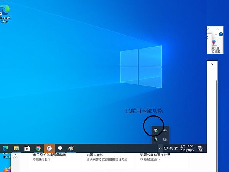Click the safely remove USB hardware icon
Image resolution: width=229 pixels, height=172 pixels.
coord(156,139)
